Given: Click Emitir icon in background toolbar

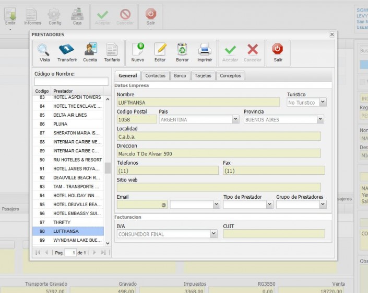Looking at the screenshot, I should click(x=10, y=16).
